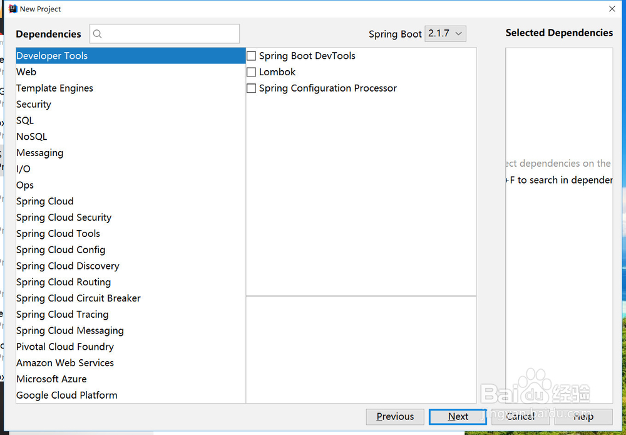Tick the Lombok checkbox
The width and height of the screenshot is (626, 435).
(251, 72)
